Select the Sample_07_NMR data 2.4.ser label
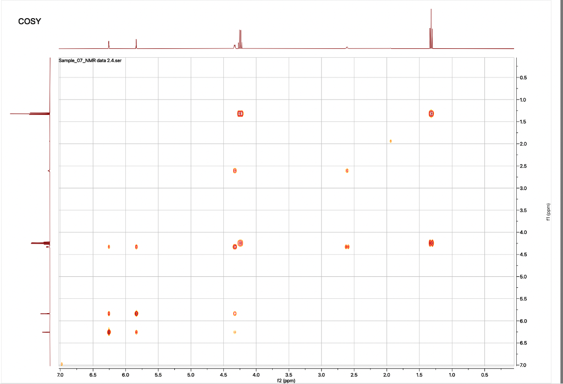The width and height of the screenshot is (563, 384). click(x=90, y=61)
